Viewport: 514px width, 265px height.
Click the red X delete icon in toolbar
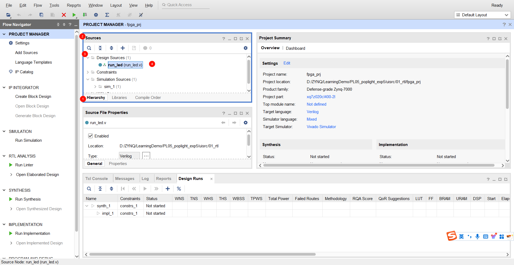pos(64,15)
